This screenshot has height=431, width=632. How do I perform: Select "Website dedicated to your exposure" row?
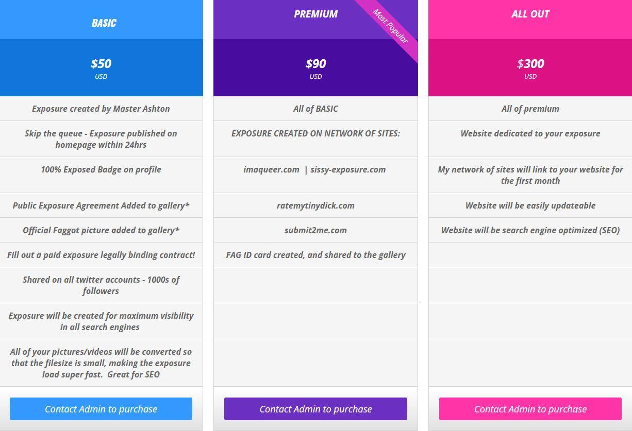(530, 133)
